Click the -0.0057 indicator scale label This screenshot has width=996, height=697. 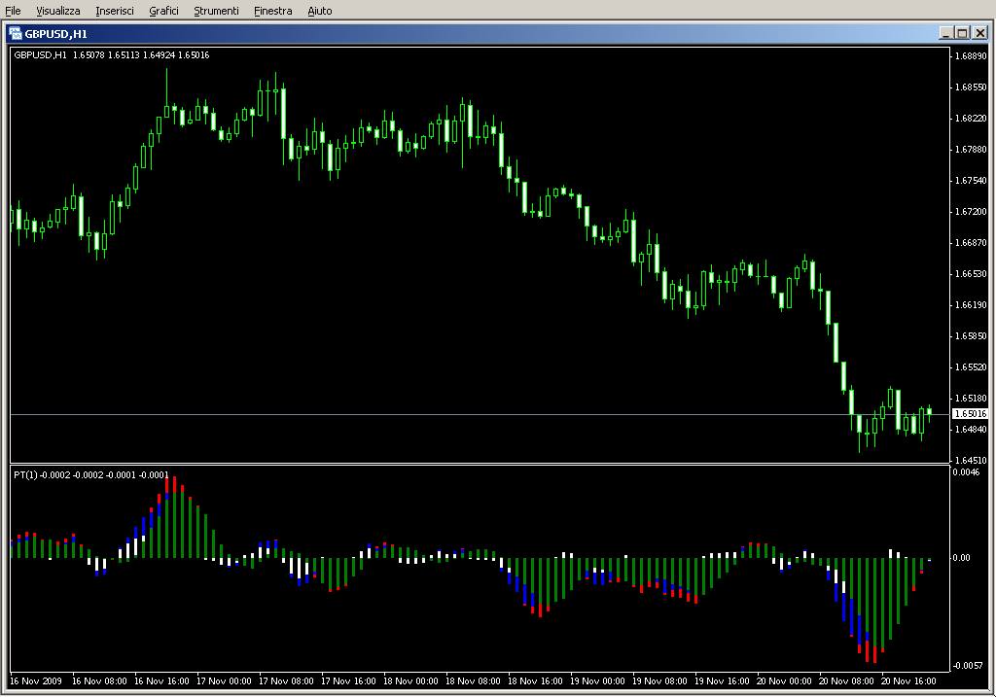click(x=968, y=665)
